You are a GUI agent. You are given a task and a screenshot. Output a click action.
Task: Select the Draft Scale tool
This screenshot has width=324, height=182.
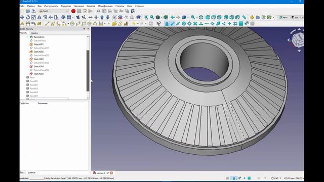click(33, 17)
